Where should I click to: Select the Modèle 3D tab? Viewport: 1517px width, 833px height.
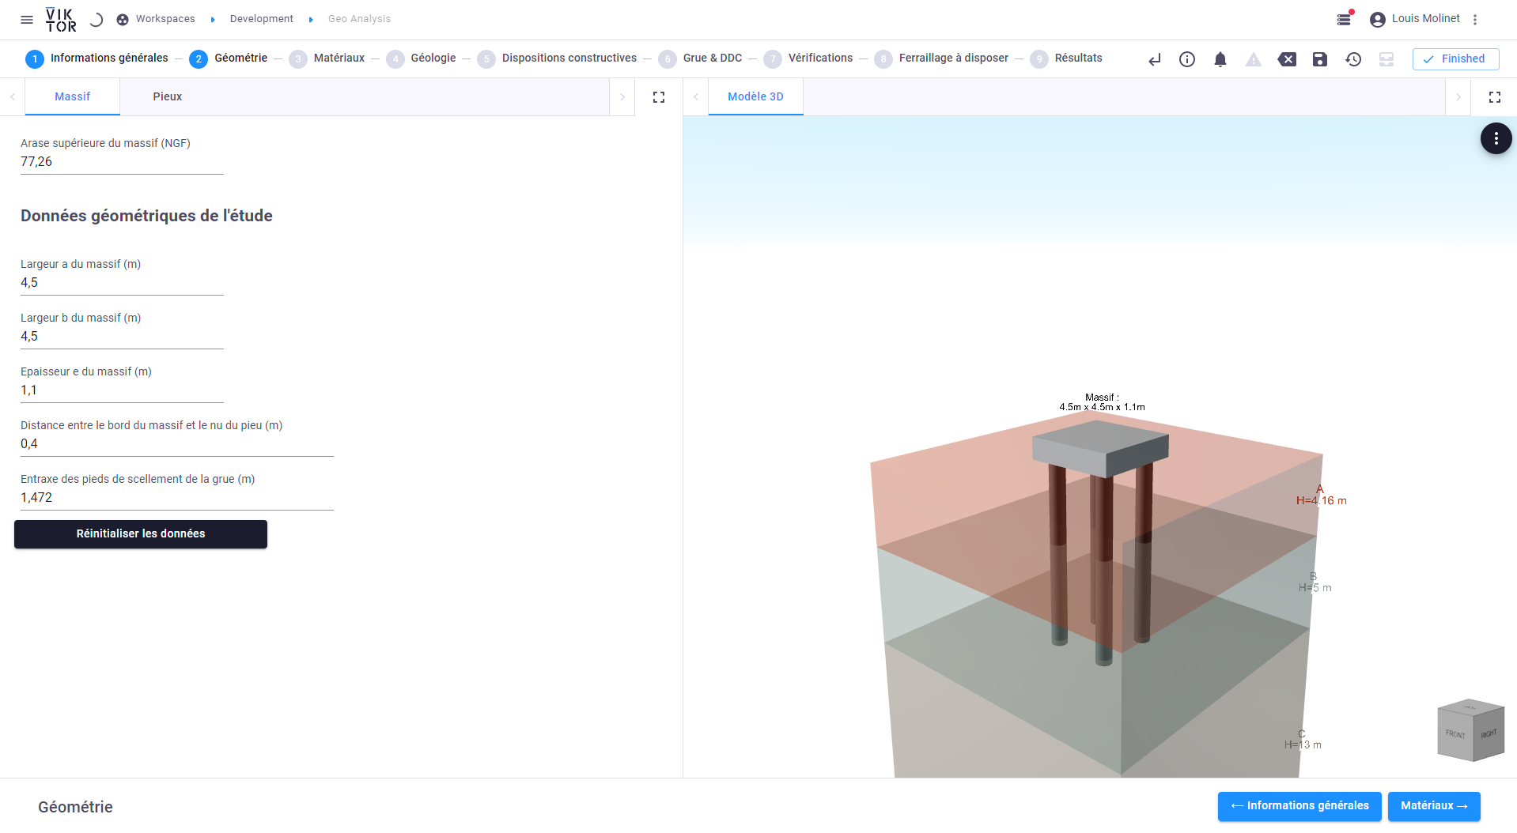pyautogui.click(x=755, y=96)
